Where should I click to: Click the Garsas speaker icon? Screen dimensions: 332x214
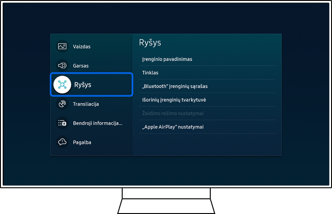pos(62,65)
